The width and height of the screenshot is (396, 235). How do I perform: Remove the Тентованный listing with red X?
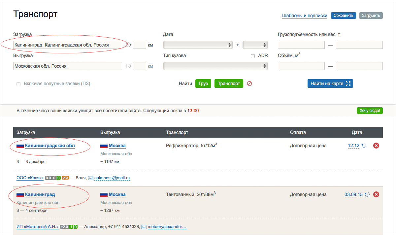[x=376, y=194]
